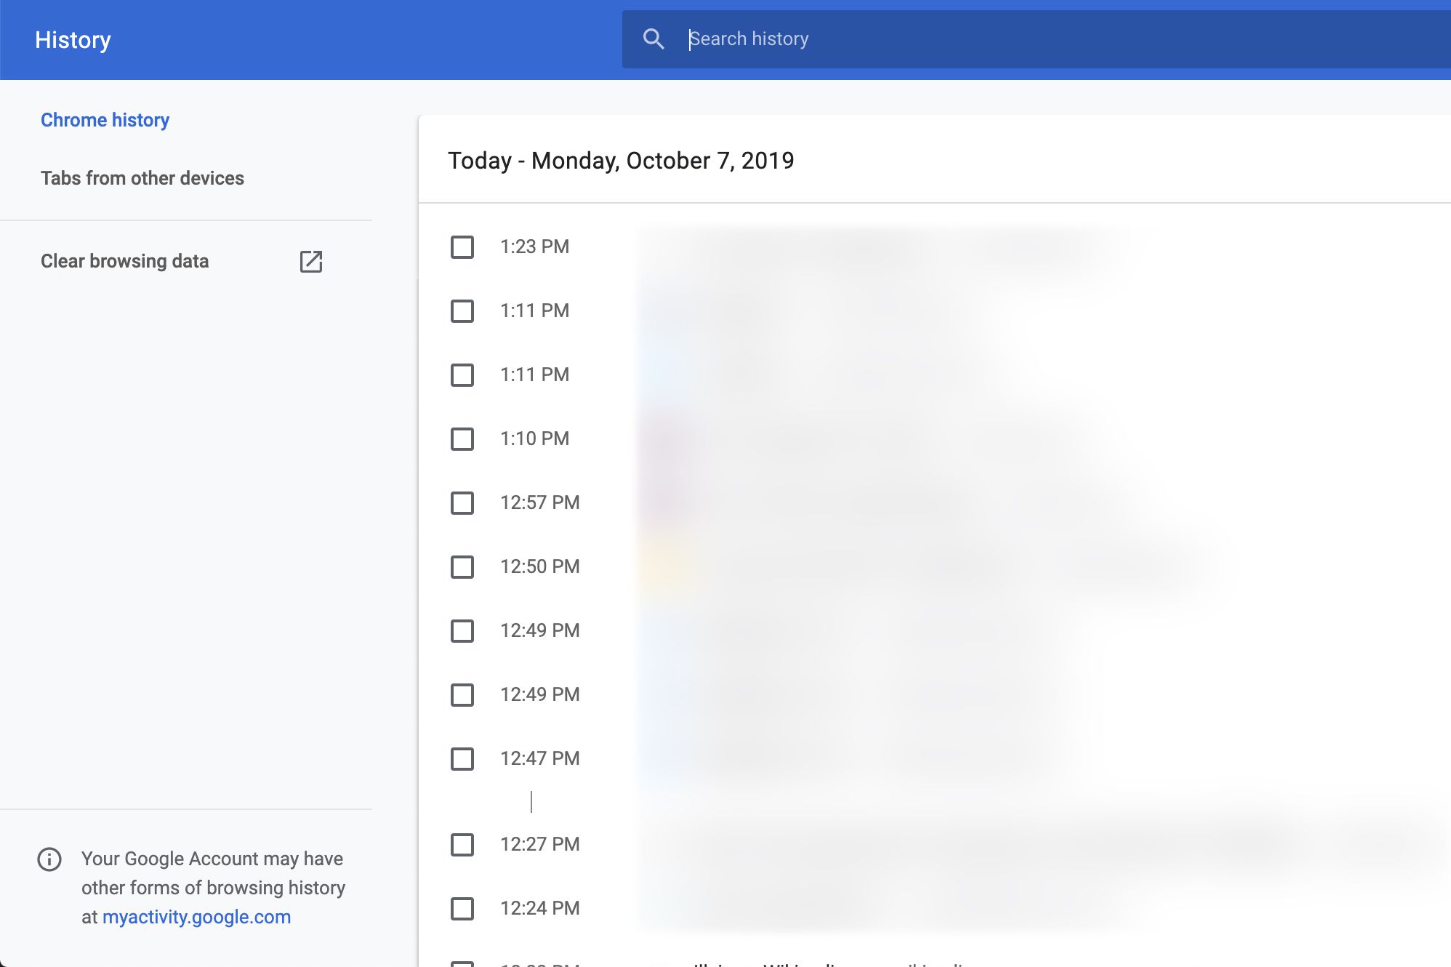Open the Clear browsing data external-link icon
1451x967 pixels.
click(x=311, y=261)
